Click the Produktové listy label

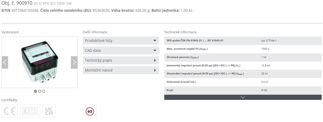(x=99, y=41)
